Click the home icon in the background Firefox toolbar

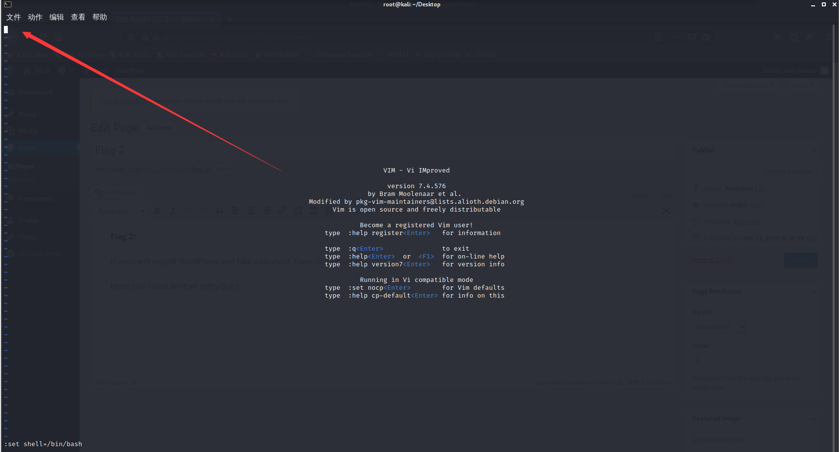pos(59,37)
